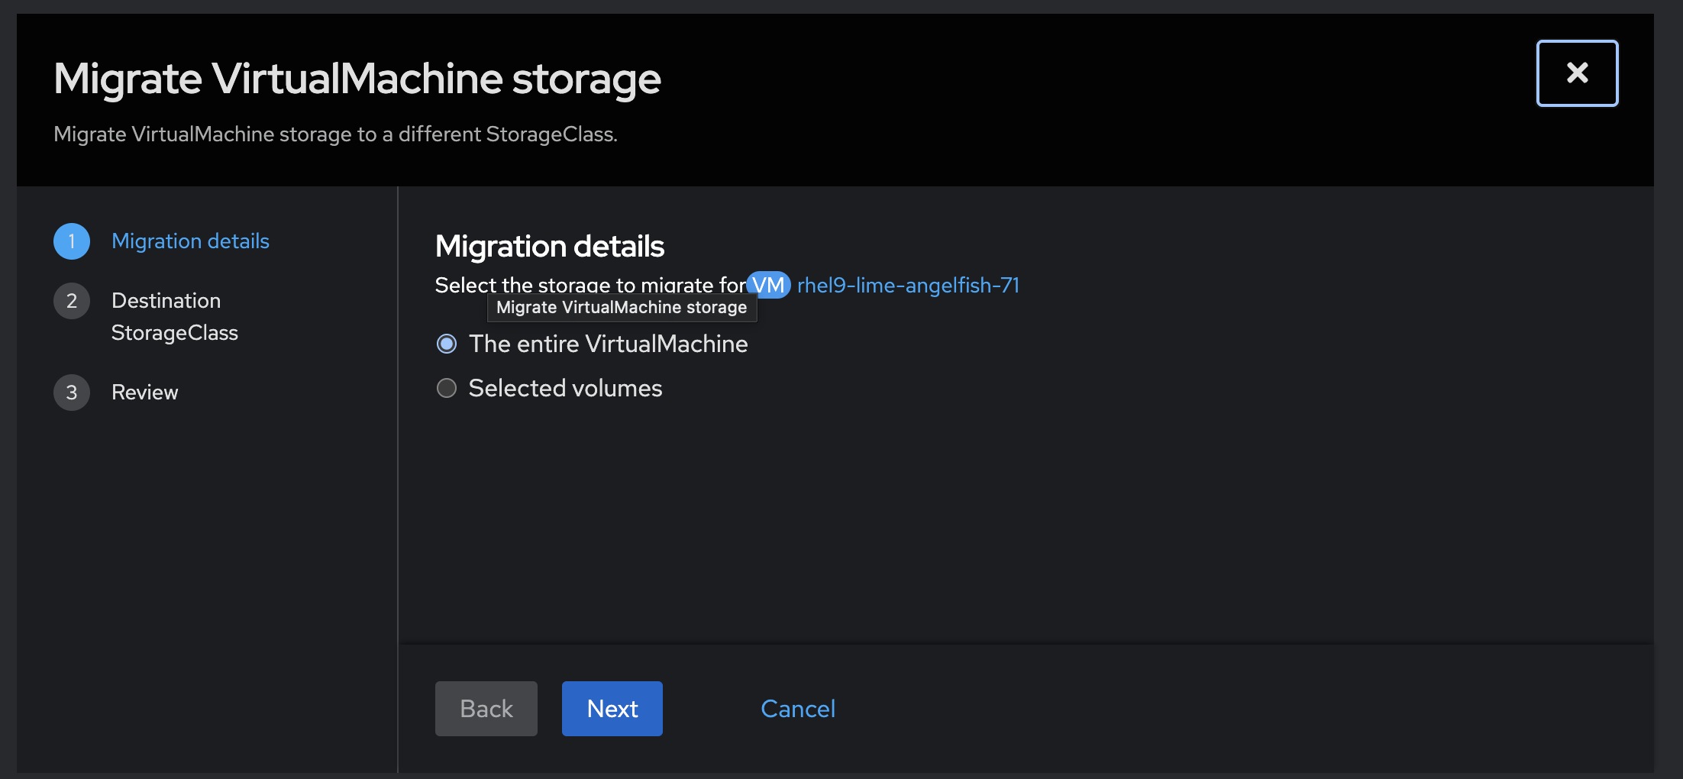
Task: Open the Migration details wizard step
Action: (190, 241)
